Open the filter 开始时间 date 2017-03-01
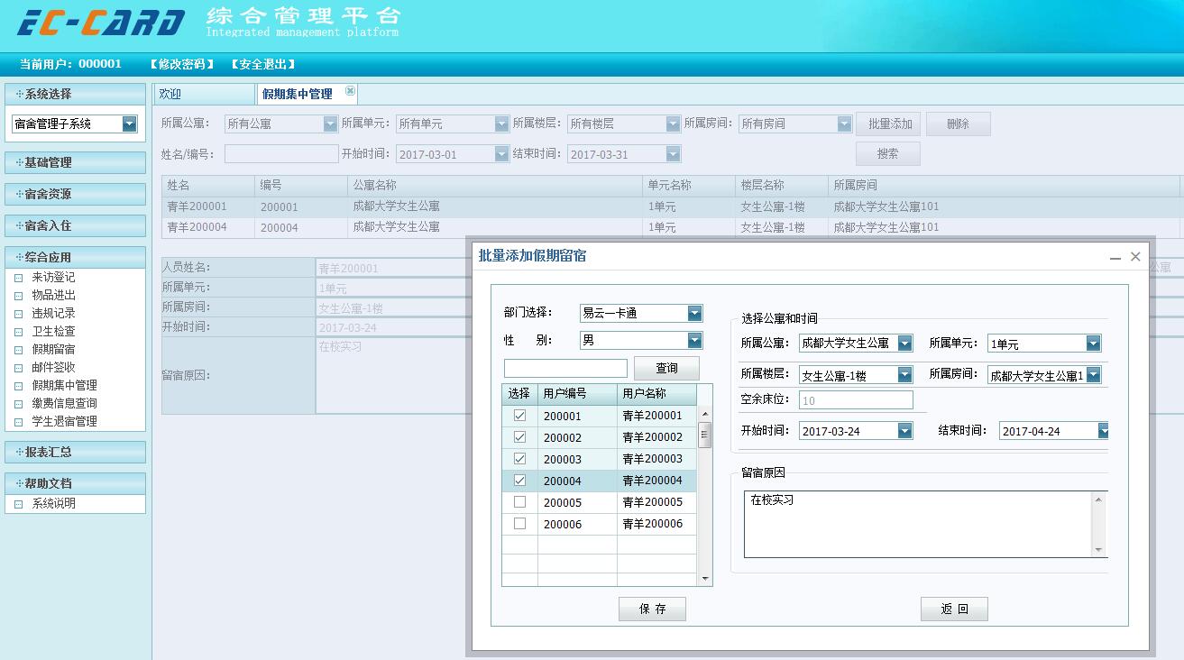 pos(501,154)
